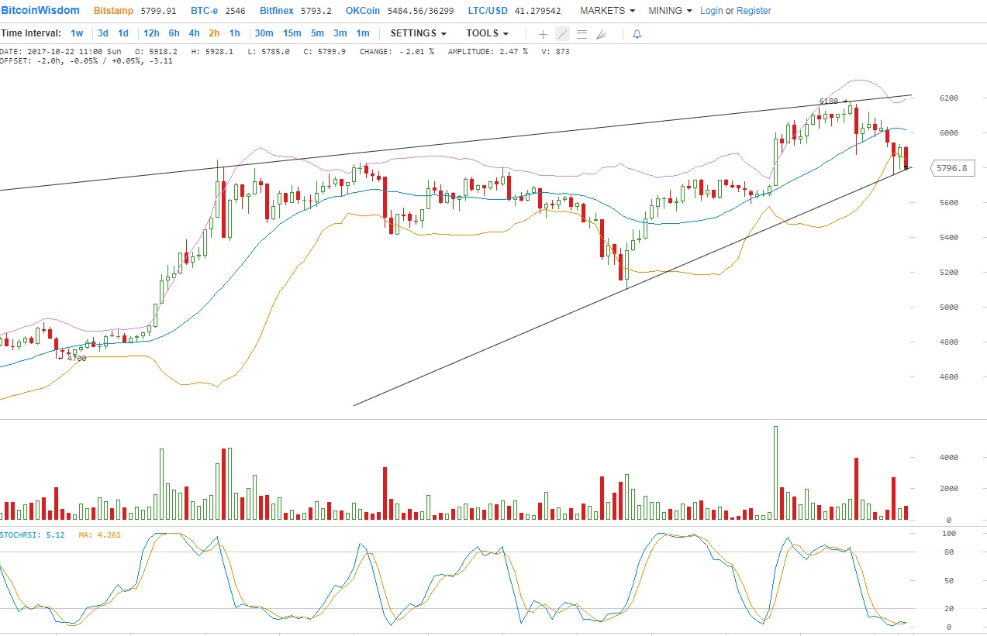Image resolution: width=987 pixels, height=636 pixels.
Task: Click the Login link
Action: tap(711, 11)
